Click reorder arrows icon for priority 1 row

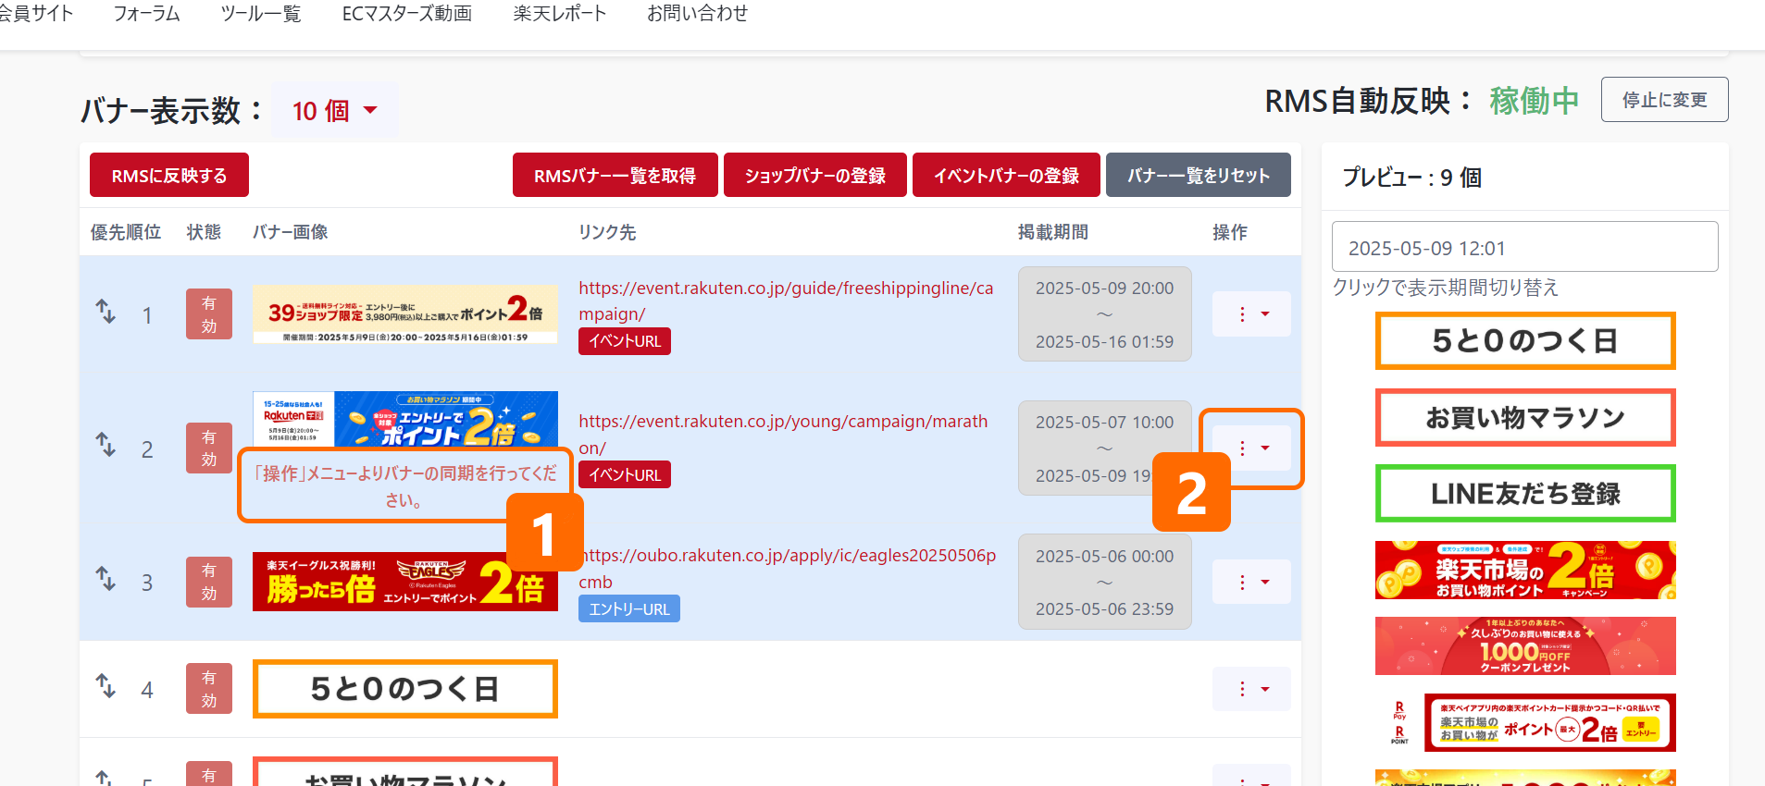click(x=106, y=312)
